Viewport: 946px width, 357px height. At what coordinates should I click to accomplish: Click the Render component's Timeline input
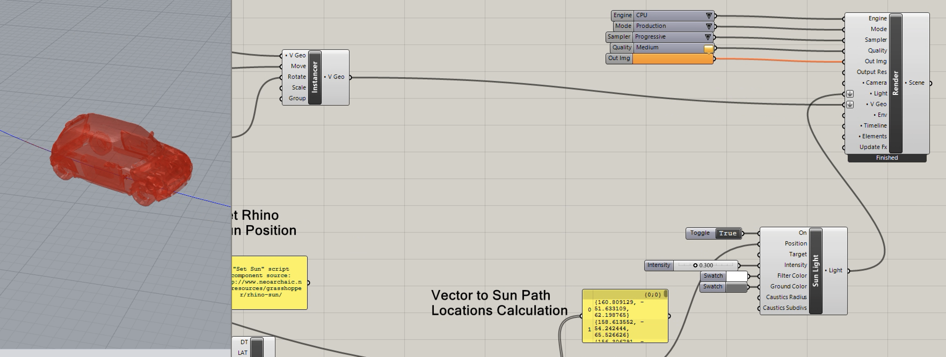point(873,126)
